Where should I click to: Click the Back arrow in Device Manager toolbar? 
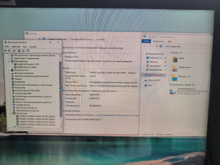[x=6, y=51]
